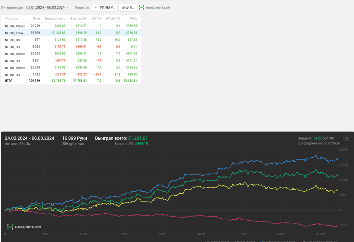The image size is (354, 242).
Task: Select the NL 50$, HU row
Action: 71,40
